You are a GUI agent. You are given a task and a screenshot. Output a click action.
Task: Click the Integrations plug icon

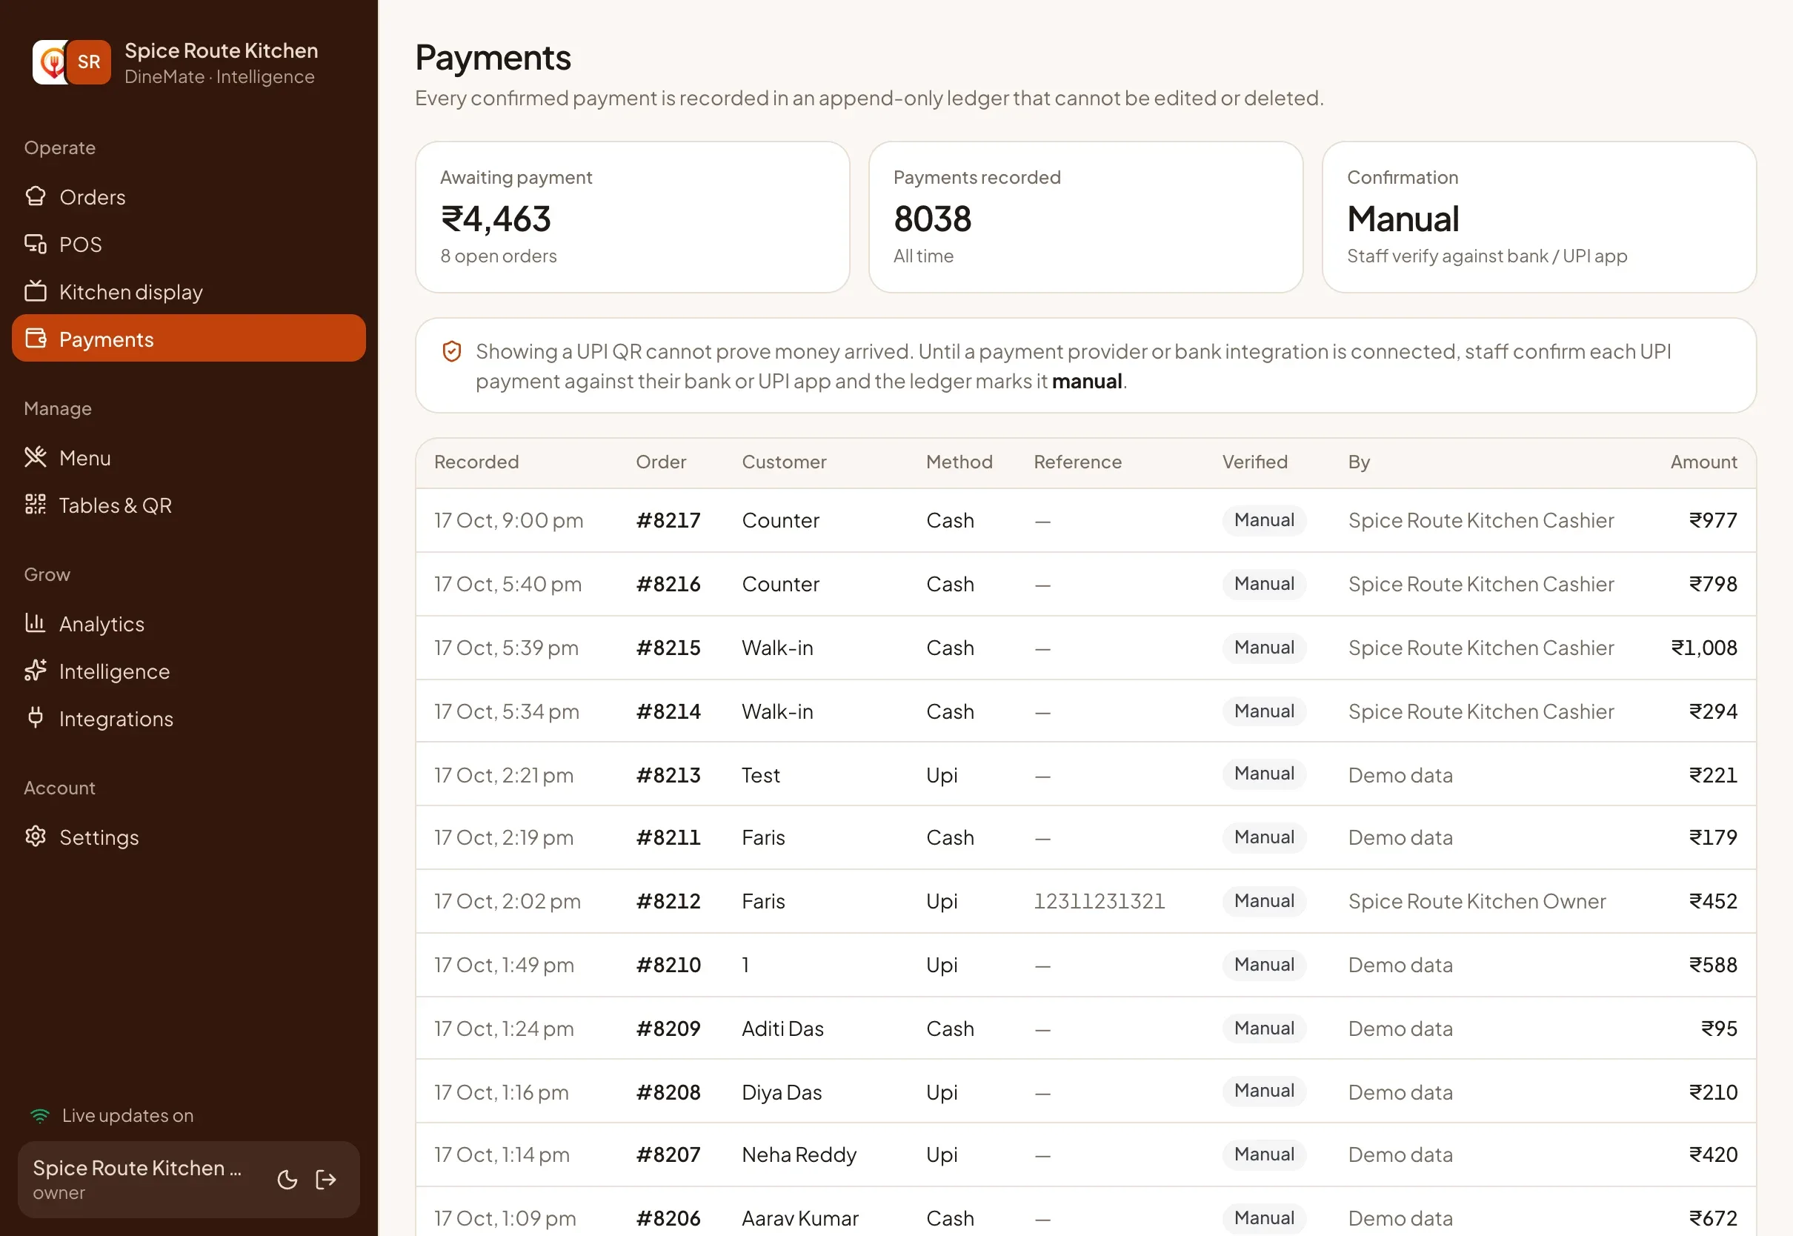(x=36, y=718)
